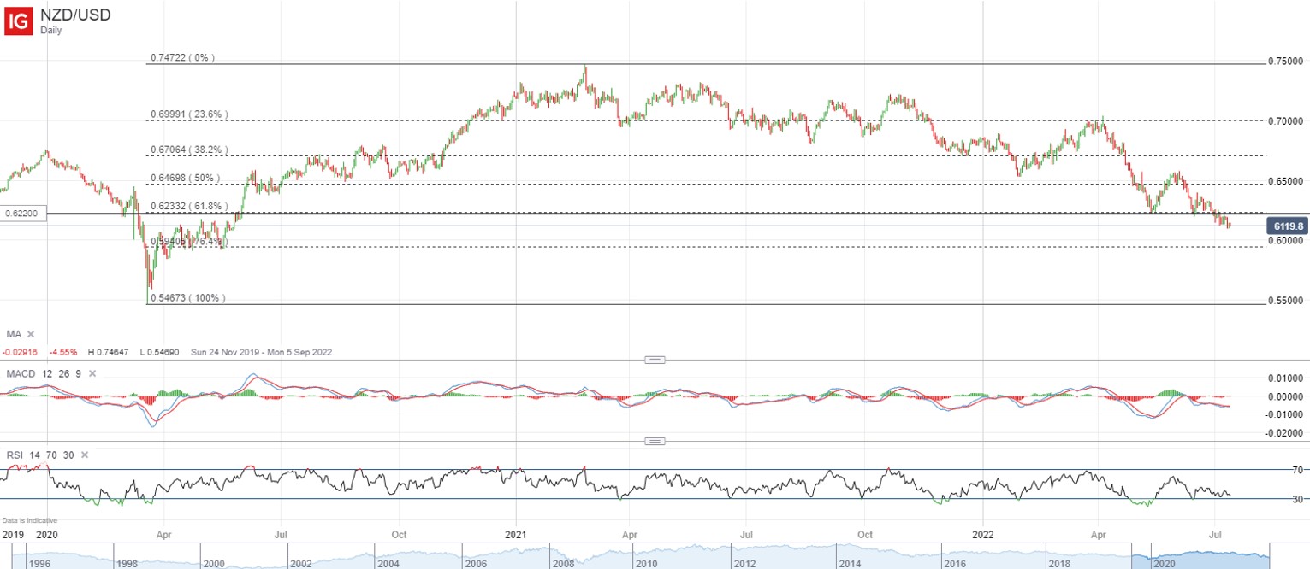
Task: Click the 0.75000 price axis label
Action: click(1286, 62)
